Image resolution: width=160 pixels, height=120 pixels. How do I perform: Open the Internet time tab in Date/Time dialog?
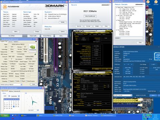point(17,91)
